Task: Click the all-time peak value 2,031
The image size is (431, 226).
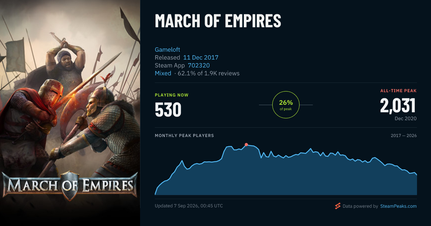Action: pyautogui.click(x=398, y=106)
